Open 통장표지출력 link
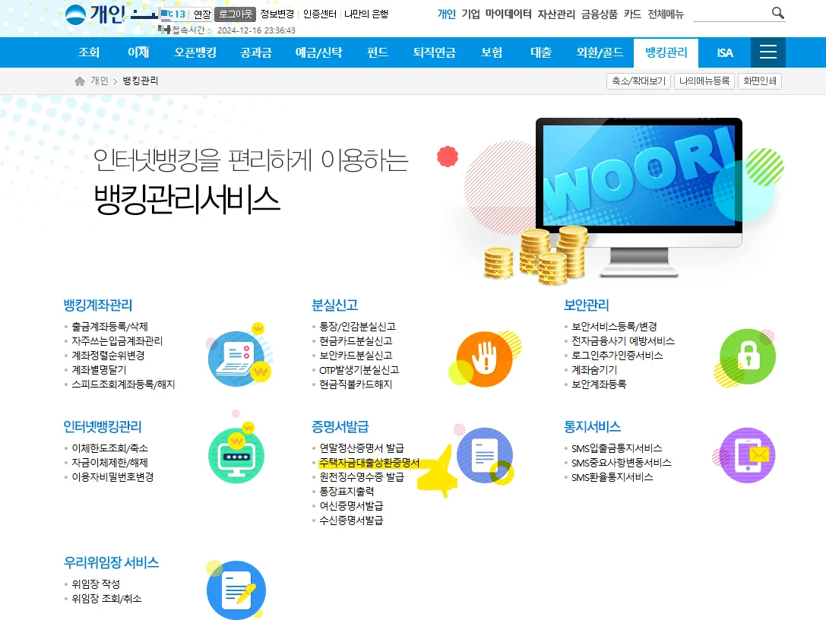 tap(347, 492)
